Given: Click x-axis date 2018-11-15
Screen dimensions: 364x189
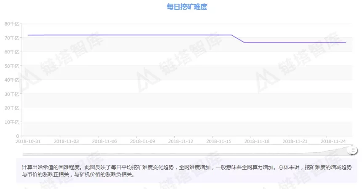Looking at the screenshot, I should [x=219, y=141].
